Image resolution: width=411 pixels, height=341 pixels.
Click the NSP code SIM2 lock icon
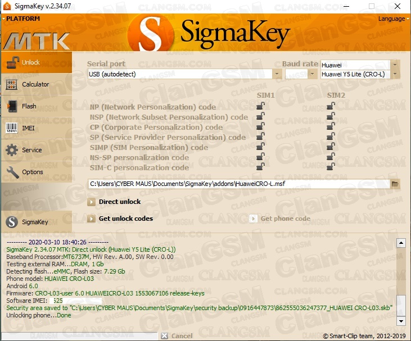[331, 116]
